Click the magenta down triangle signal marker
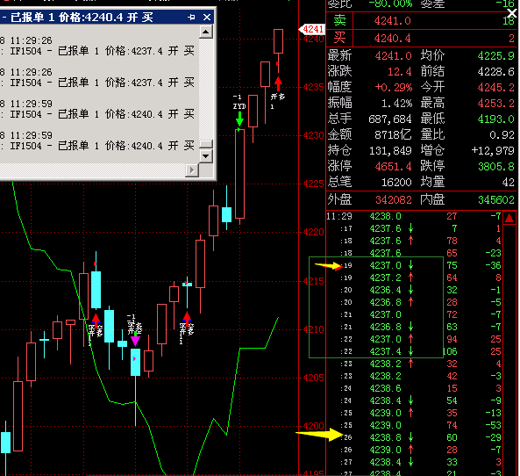Image resolution: width=520 pixels, height=476 pixels. point(135,341)
